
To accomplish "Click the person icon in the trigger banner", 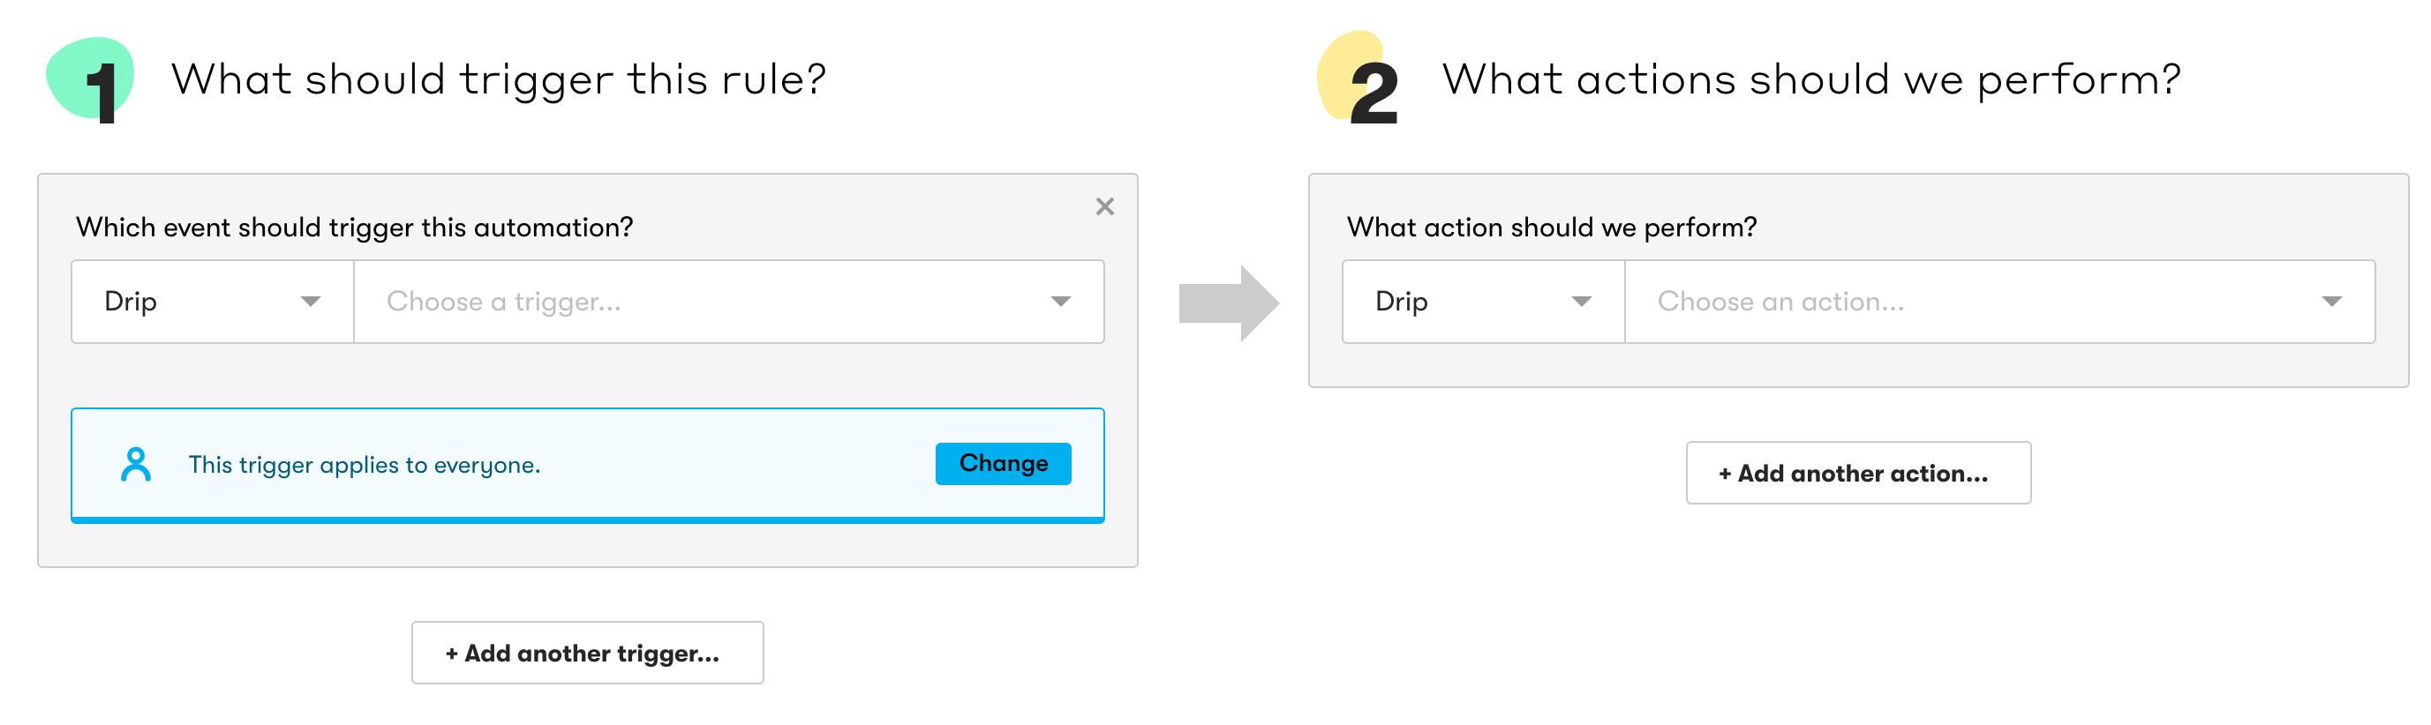I will [x=136, y=464].
